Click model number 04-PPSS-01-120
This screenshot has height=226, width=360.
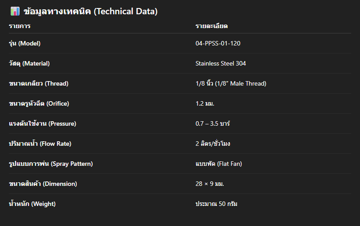(x=218, y=43)
